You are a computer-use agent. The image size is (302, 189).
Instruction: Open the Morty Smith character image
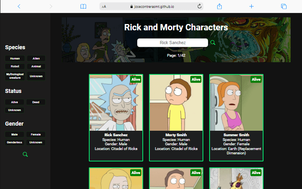[x=176, y=103]
